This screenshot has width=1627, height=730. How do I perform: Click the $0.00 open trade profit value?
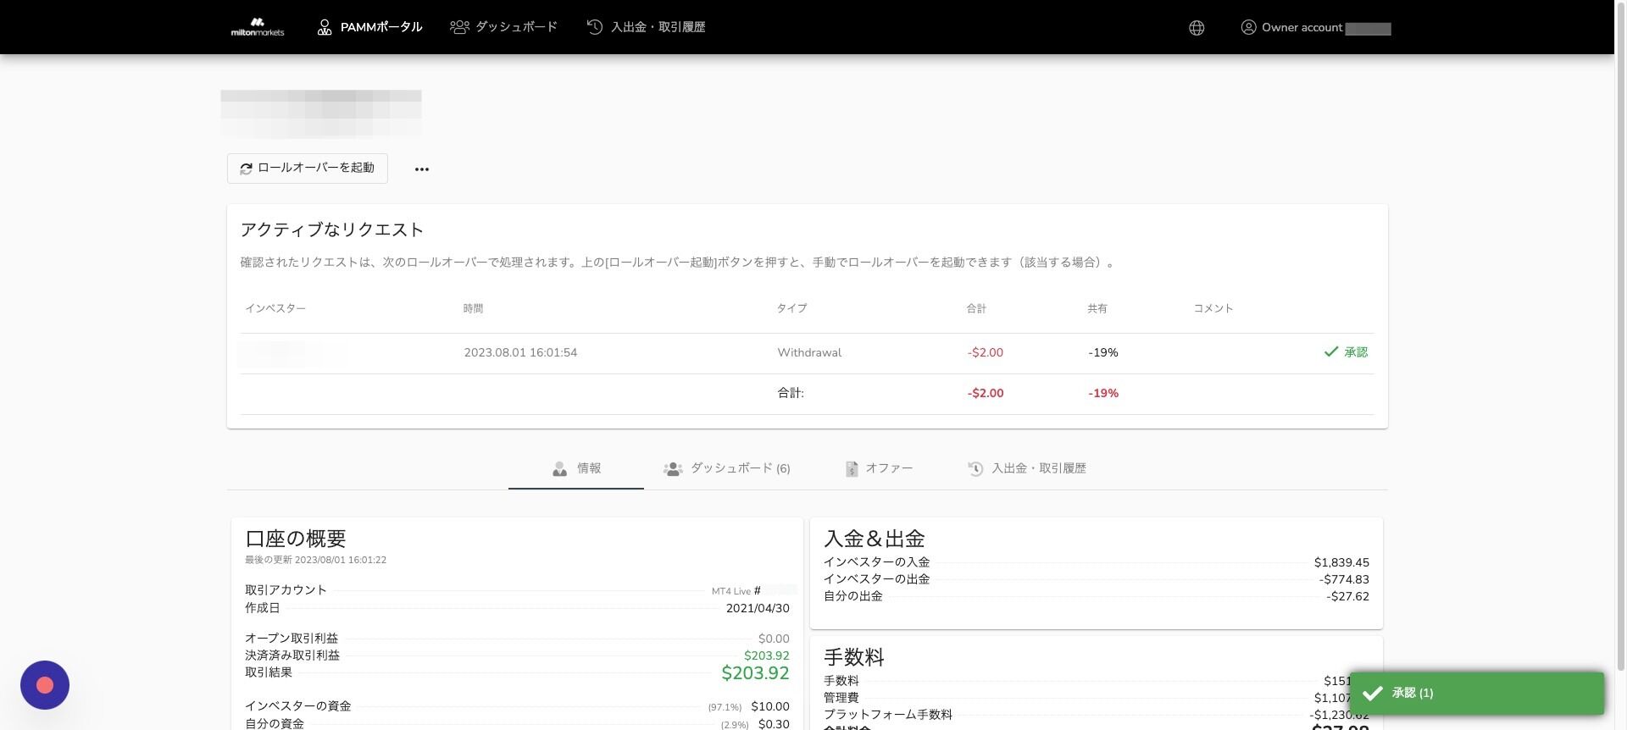click(x=774, y=639)
